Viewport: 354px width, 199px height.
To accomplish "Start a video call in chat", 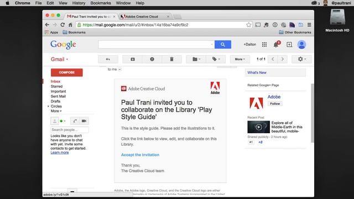I will [x=84, y=121].
